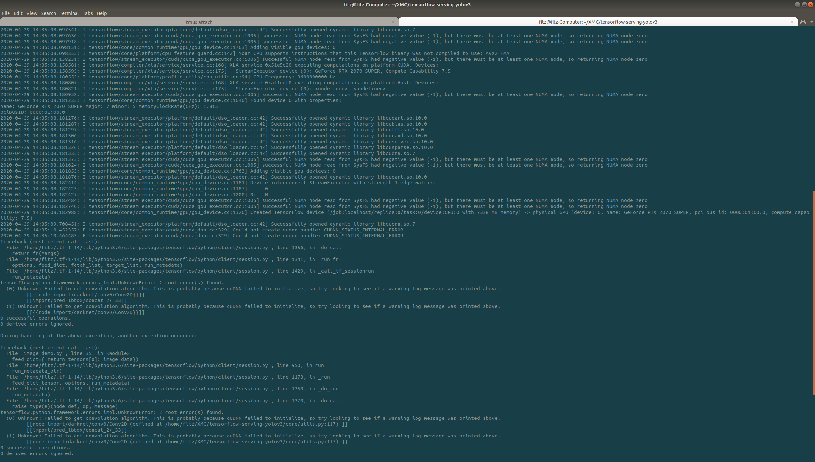Click the 'name: GeForce RTX 2070 SUPER major: 7' line
Viewport: 815px width, 462px height.
tap(109, 106)
